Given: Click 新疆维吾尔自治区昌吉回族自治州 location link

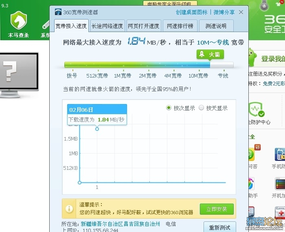Looking at the screenshot, I should [121, 224].
